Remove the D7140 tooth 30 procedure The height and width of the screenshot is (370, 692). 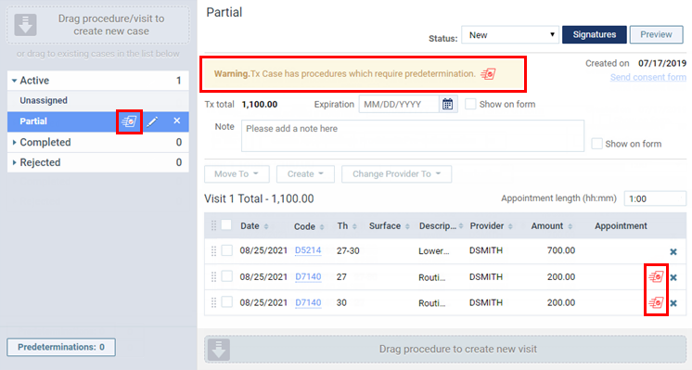tap(673, 303)
